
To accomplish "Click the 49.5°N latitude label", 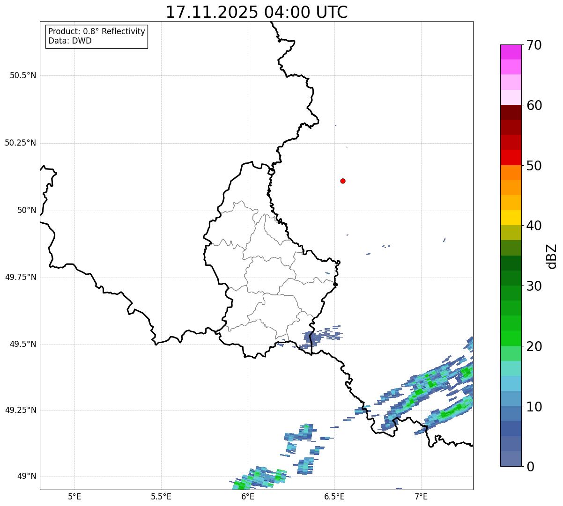I will [23, 344].
